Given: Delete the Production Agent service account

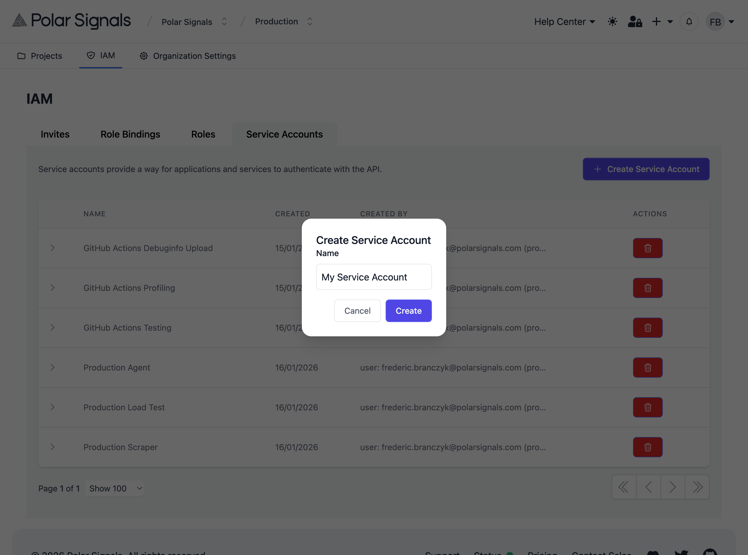Looking at the screenshot, I should click(648, 367).
